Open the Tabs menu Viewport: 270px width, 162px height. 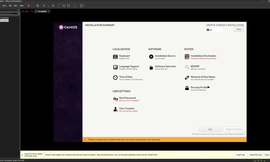point(16,6)
